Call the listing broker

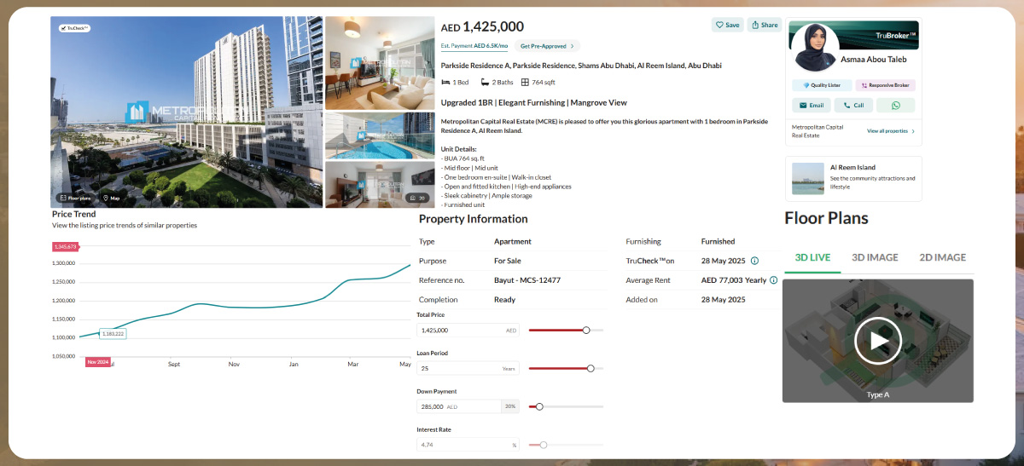click(853, 106)
